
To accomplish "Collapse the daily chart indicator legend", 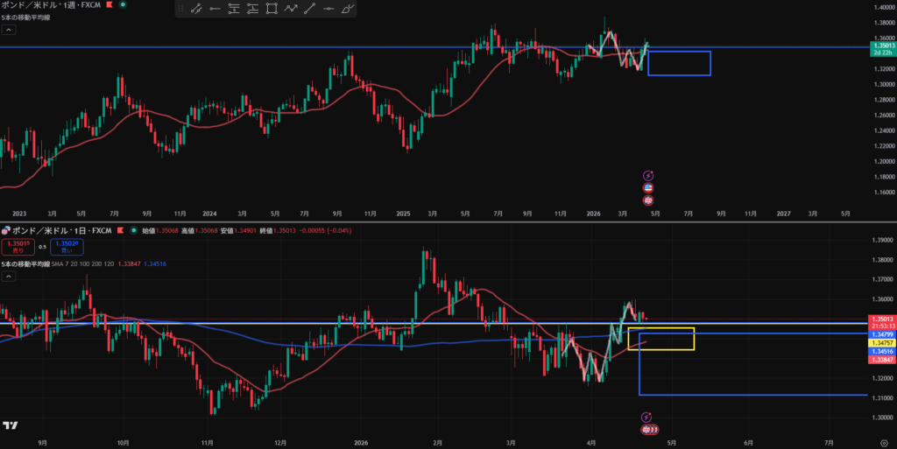I will [x=9, y=277].
